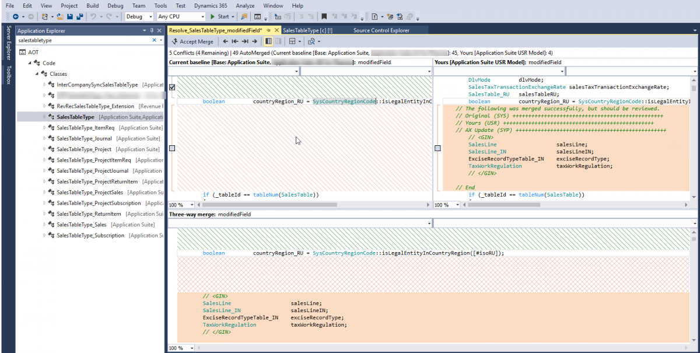Check the unchecked baseline conflict checkbox
The height and width of the screenshot is (353, 700).
(x=172, y=149)
